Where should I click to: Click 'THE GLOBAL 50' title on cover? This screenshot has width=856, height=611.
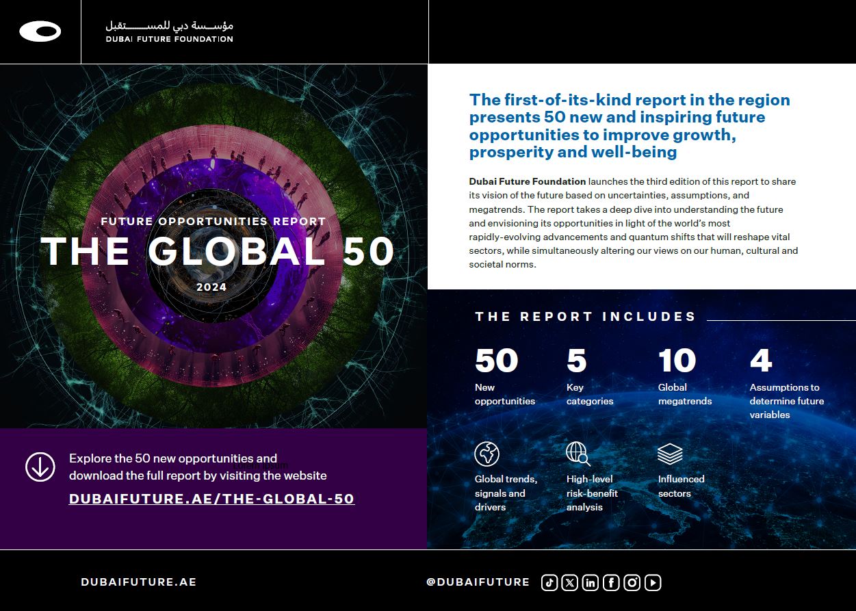coord(218,251)
